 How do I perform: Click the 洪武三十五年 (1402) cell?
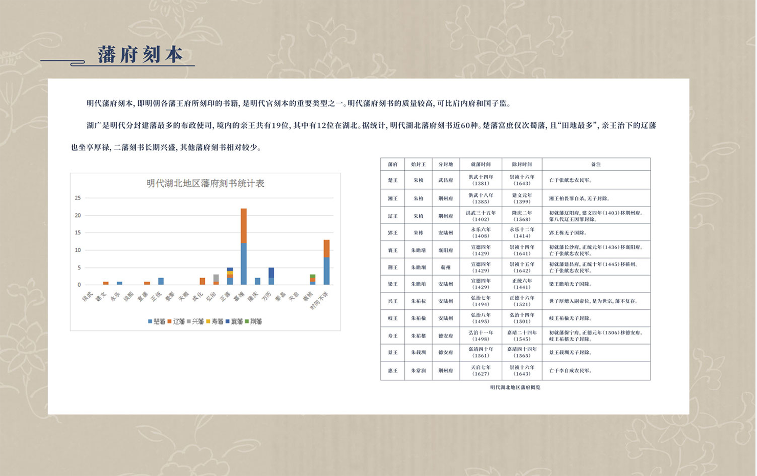pos(481,216)
